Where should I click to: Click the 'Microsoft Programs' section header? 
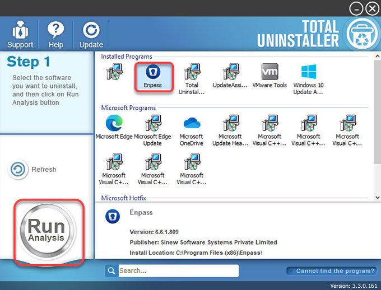(x=128, y=108)
